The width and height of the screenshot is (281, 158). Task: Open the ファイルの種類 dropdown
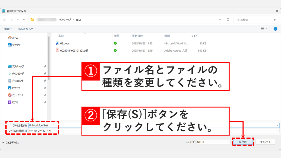pos(278,131)
